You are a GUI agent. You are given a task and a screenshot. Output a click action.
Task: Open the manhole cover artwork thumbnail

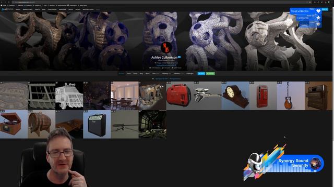(x=14, y=96)
